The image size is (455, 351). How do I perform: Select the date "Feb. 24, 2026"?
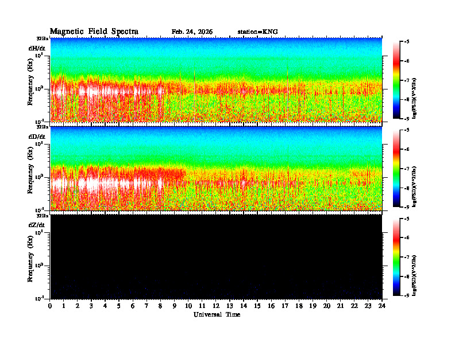[x=192, y=32]
